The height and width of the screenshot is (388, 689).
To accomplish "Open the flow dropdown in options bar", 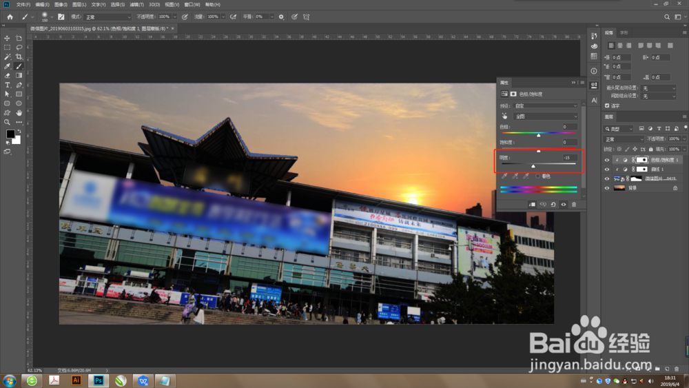I will (x=223, y=17).
